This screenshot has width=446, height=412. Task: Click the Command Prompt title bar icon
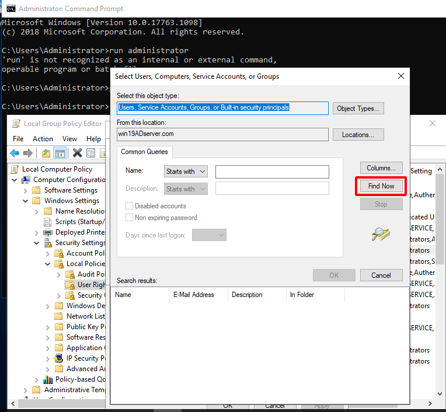pyautogui.click(x=9, y=9)
